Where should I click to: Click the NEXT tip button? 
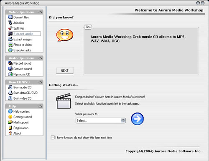(x=65, y=70)
